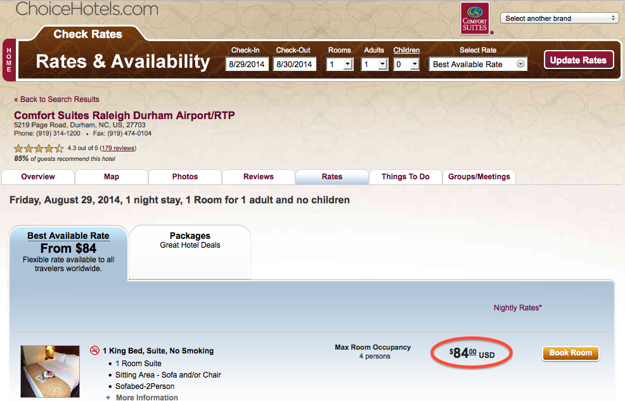Image resolution: width=625 pixels, height=401 pixels.
Task: Click the ChoiceHotels.com site logo
Action: pyautogui.click(x=87, y=9)
